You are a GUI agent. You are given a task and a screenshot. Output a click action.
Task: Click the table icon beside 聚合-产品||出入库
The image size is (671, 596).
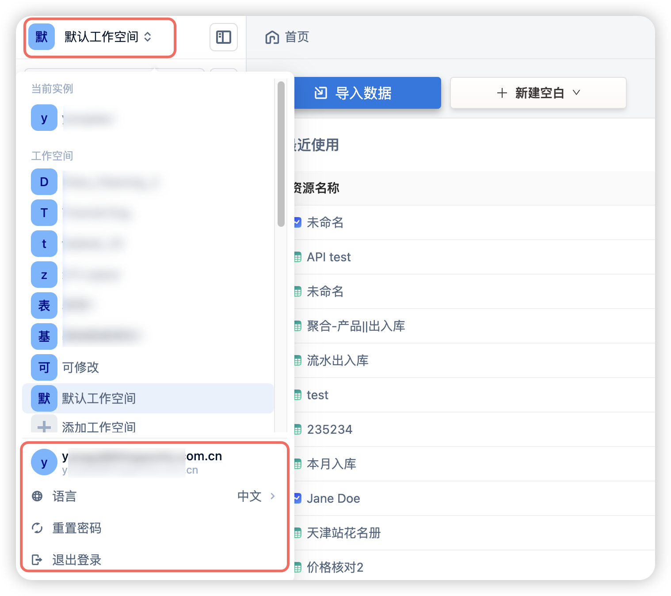[298, 326]
